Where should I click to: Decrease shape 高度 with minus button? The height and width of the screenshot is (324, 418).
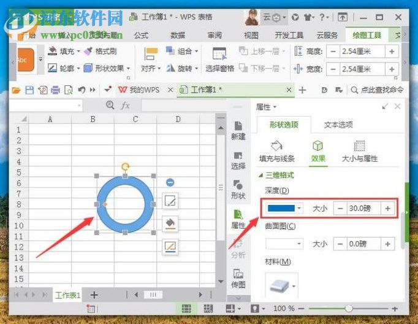pyautogui.click(x=333, y=52)
